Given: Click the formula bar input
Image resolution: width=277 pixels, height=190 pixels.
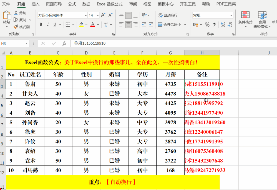Looking at the screenshot, I should pos(173,43).
